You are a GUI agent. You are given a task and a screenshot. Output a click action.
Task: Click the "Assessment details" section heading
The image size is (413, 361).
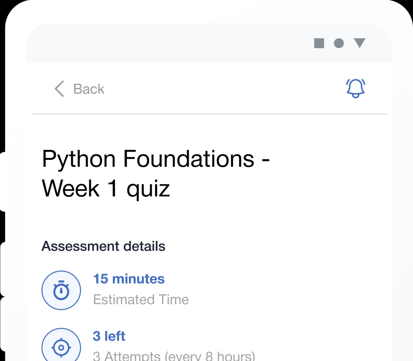tap(103, 246)
